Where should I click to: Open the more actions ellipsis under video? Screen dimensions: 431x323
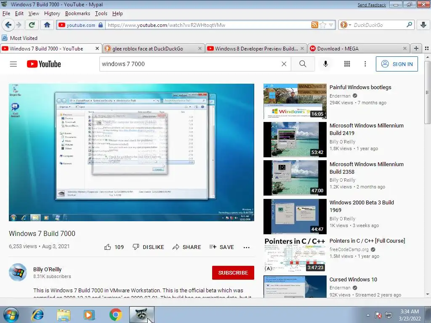(247, 247)
